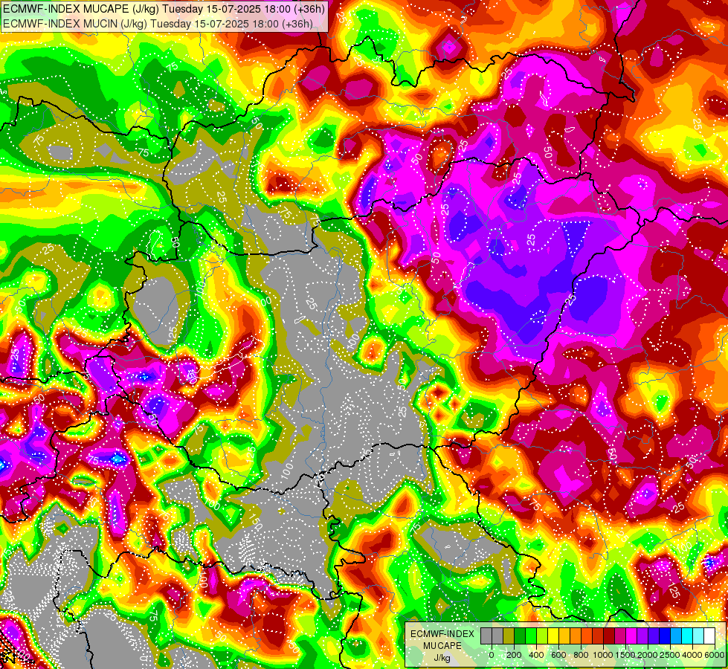Click the legend value 1000
This screenshot has width=728, height=669.
[603, 655]
